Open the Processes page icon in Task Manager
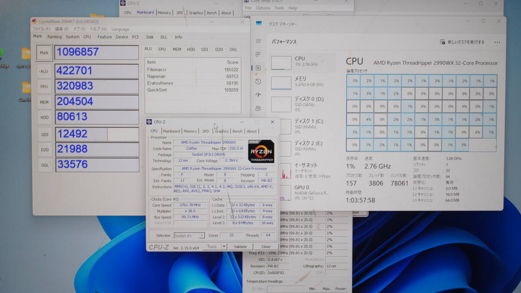The height and width of the screenshot is (293, 521). click(x=258, y=54)
